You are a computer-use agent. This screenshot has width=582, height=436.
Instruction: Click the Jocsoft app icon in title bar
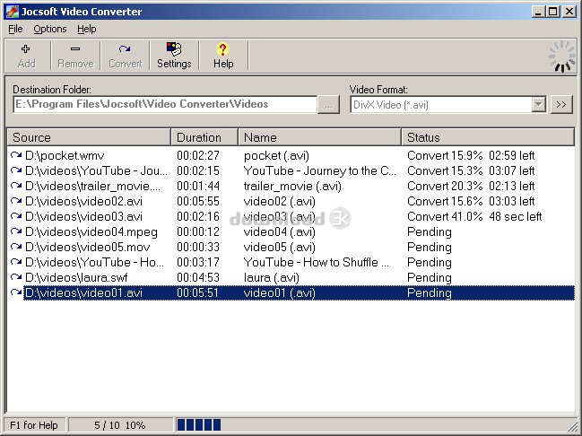tap(12, 12)
